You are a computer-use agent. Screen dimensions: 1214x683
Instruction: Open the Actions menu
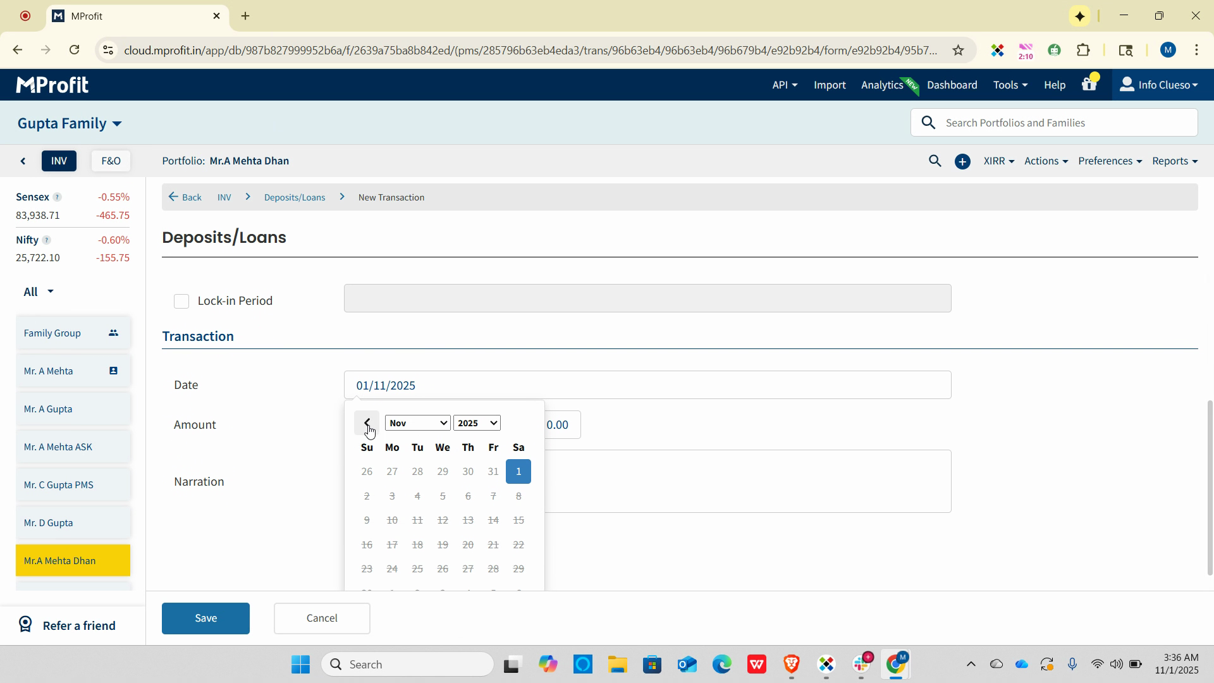tap(1045, 161)
